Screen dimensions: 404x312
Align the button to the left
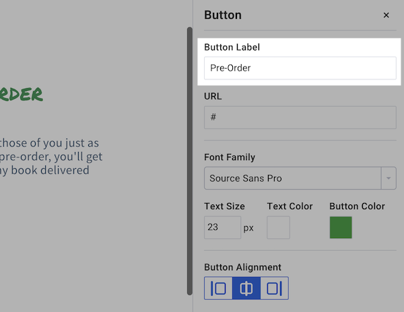[x=219, y=288]
